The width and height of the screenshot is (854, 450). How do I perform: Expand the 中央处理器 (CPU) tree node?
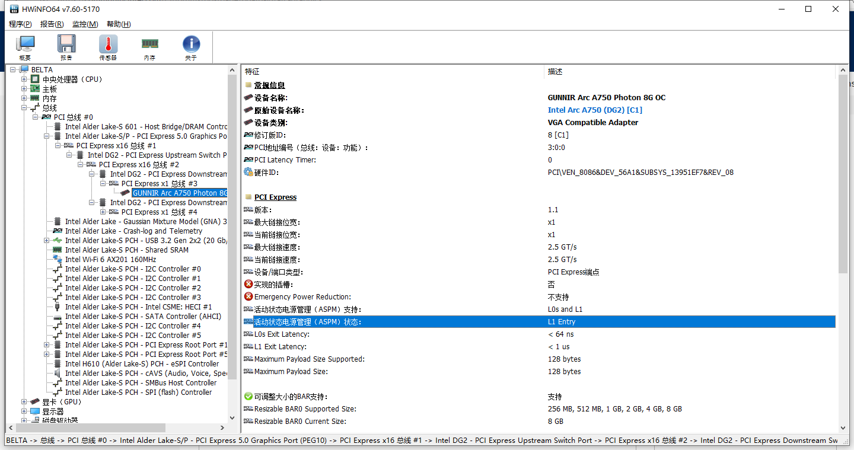(x=24, y=79)
